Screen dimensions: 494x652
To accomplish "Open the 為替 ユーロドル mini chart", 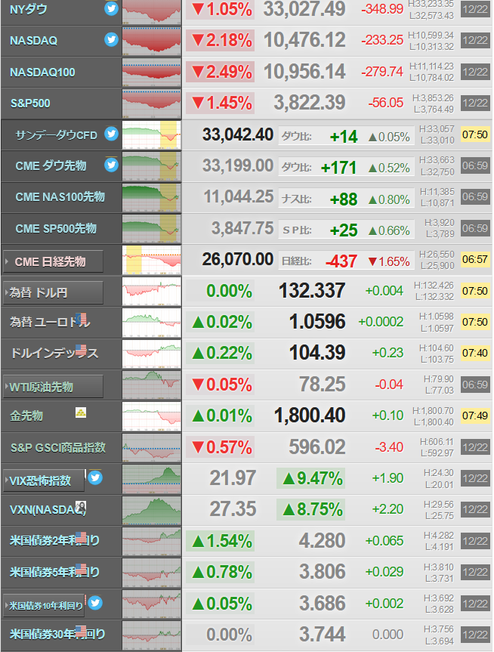I will coord(152,323).
